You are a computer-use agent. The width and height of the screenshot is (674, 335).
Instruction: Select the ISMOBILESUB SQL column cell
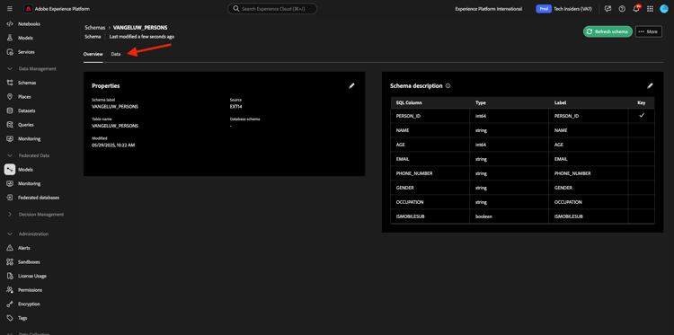pyautogui.click(x=430, y=216)
